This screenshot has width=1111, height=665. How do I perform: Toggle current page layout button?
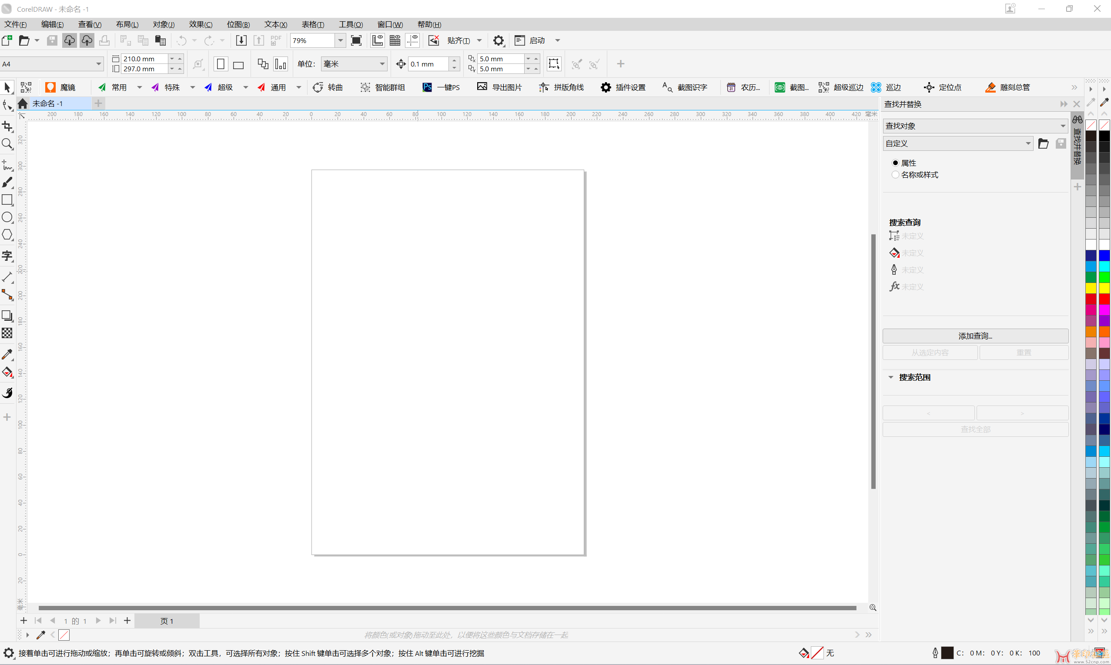coord(281,64)
